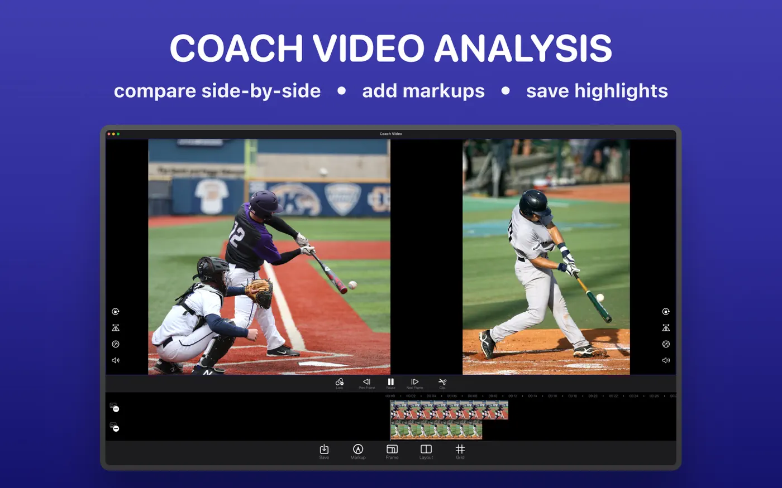This screenshot has width=782, height=488.
Task: Click the 00:20 mark on the timeline ruler
Action: click(593, 396)
